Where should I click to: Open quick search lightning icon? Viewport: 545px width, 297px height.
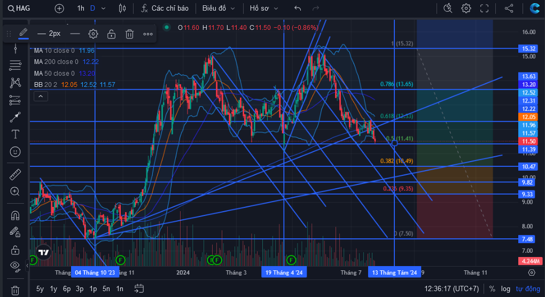[448, 9]
